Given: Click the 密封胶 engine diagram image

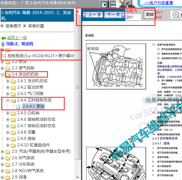Looking at the screenshot, I should pos(116,66).
